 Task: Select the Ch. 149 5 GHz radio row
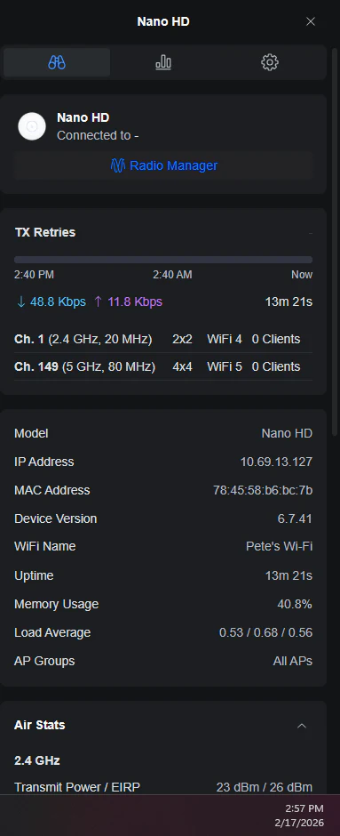163,366
